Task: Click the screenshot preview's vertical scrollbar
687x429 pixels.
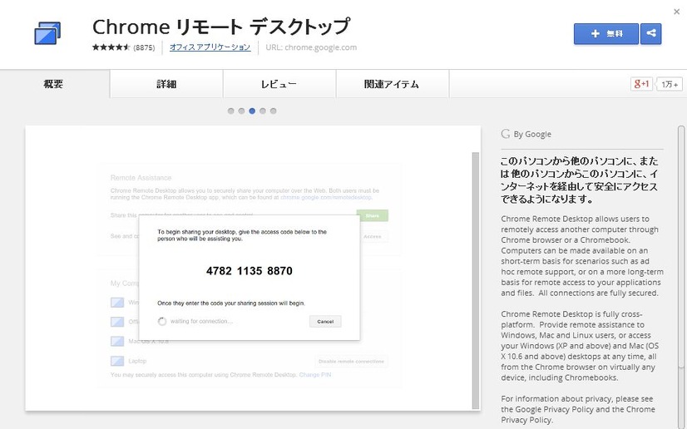Action: point(476,280)
